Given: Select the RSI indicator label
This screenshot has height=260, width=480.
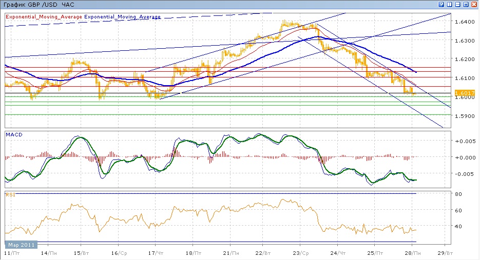Looking at the screenshot, I should point(10,194).
